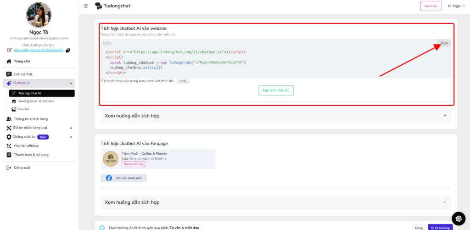Click the Tudongchat brand name text
This screenshot has height=230, width=470.
pyautogui.click(x=117, y=6)
